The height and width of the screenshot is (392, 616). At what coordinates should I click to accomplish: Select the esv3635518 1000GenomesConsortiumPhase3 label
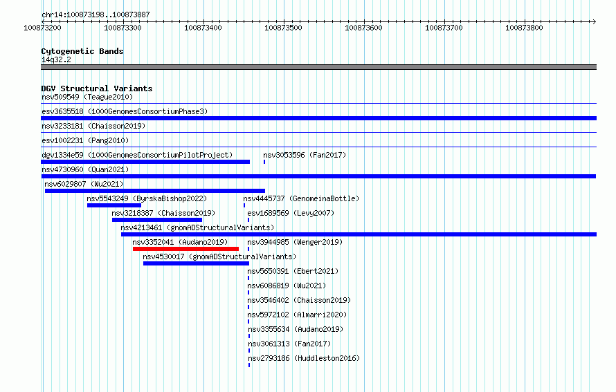click(x=125, y=111)
